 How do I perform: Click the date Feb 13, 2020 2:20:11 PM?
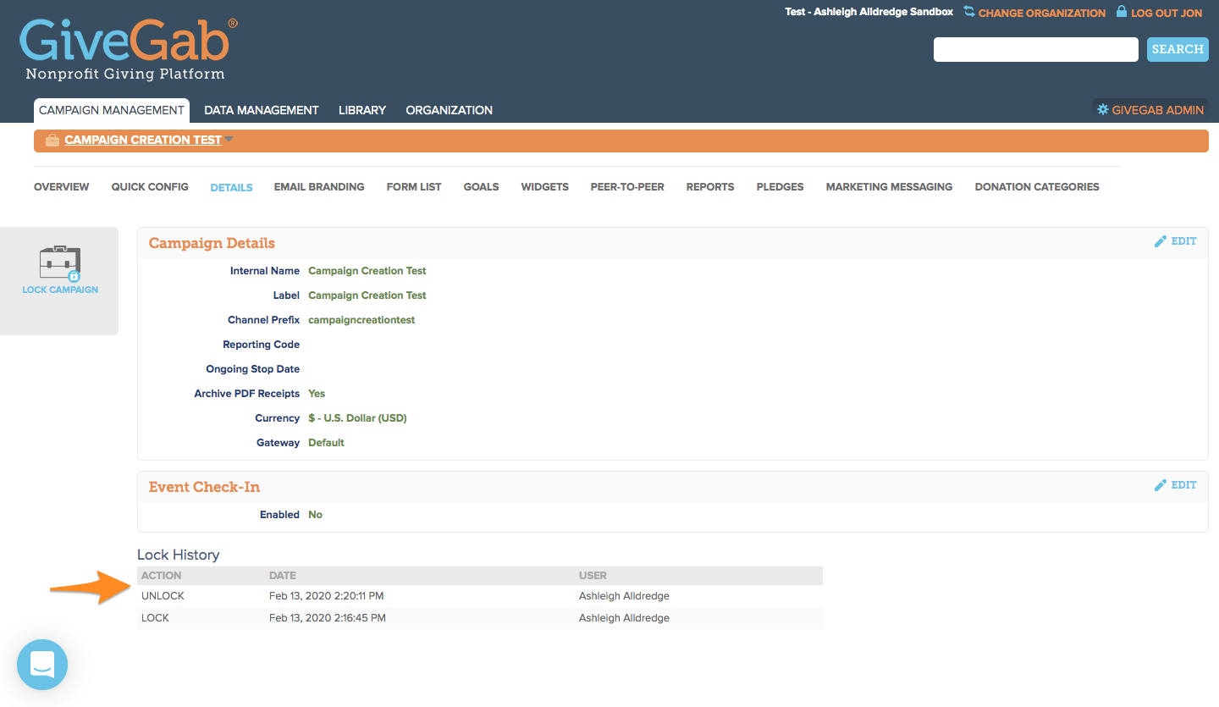326,596
